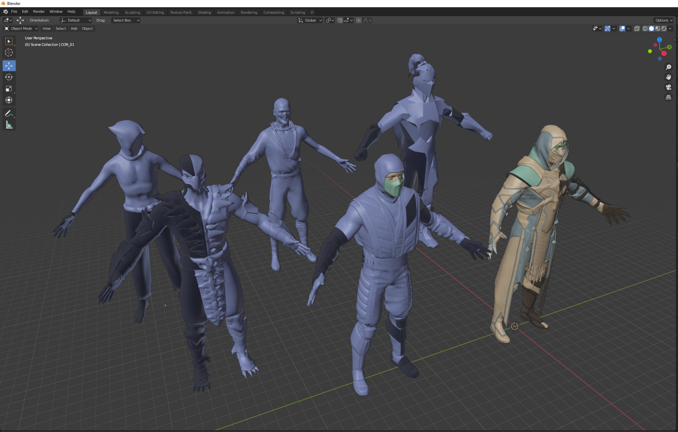
Task: Expand the Options dropdown
Action: [x=663, y=20]
